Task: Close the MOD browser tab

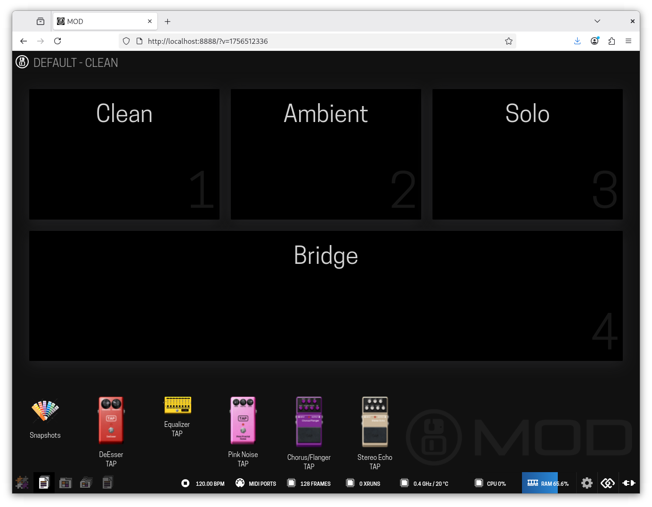Action: coord(150,21)
